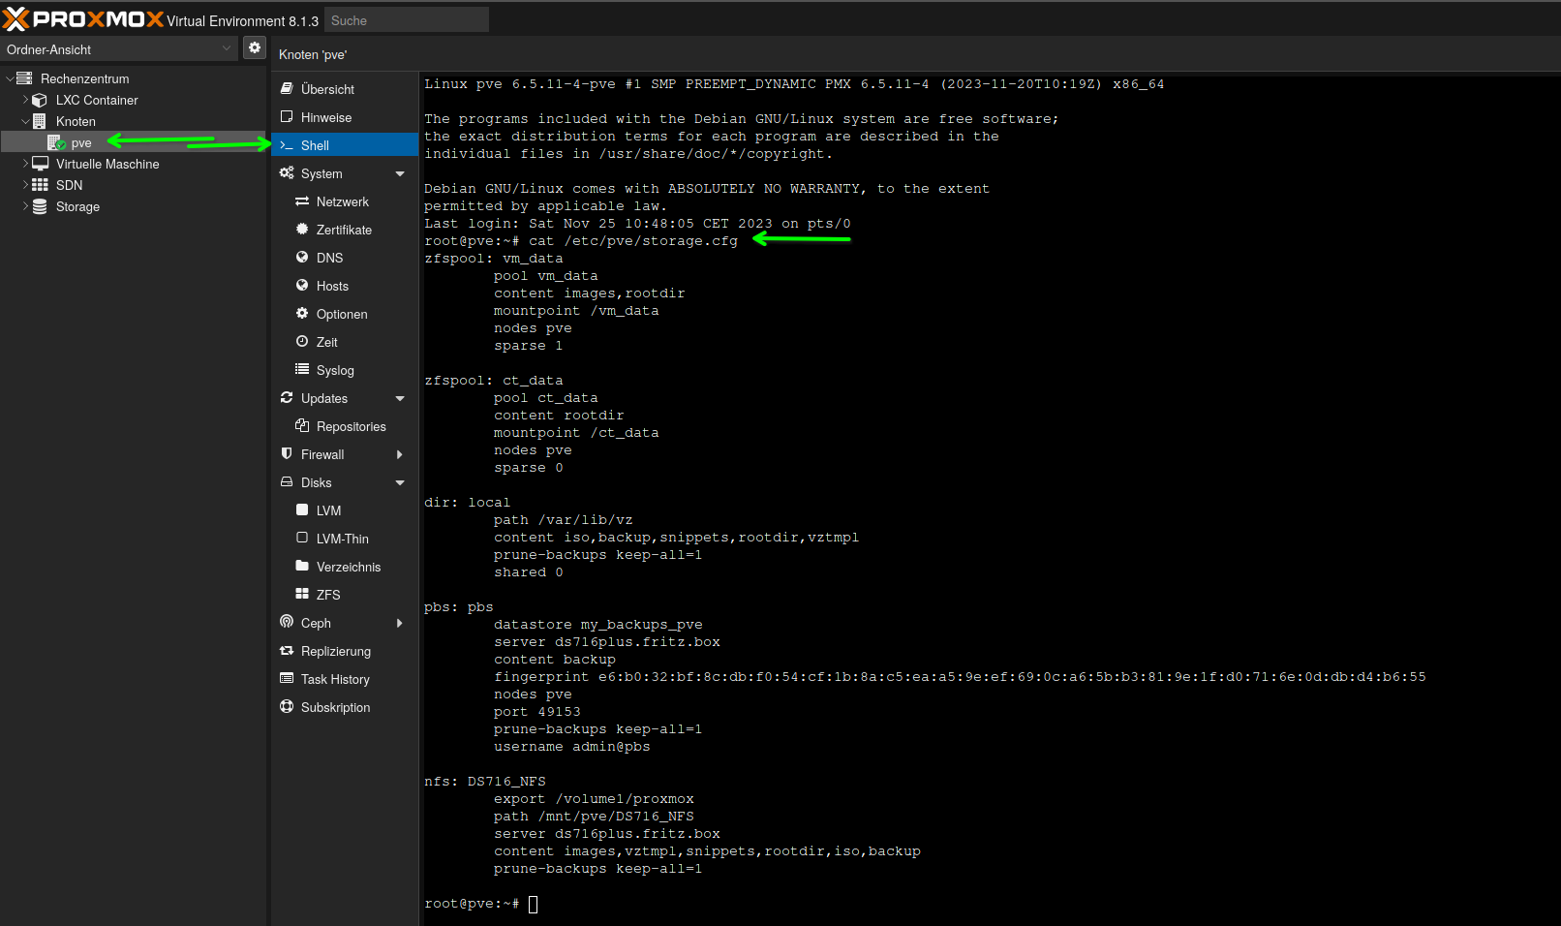Click the SDN grid icon
The height and width of the screenshot is (926, 1561).
(x=40, y=185)
